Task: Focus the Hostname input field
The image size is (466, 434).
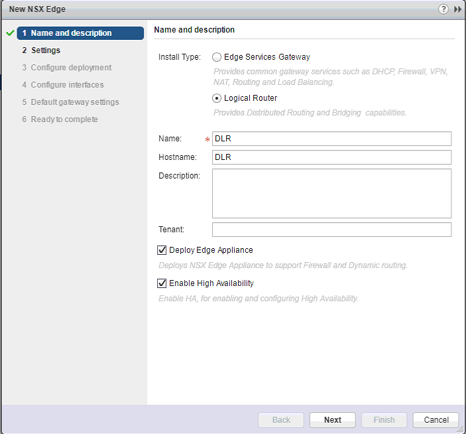Action: pyautogui.click(x=331, y=157)
